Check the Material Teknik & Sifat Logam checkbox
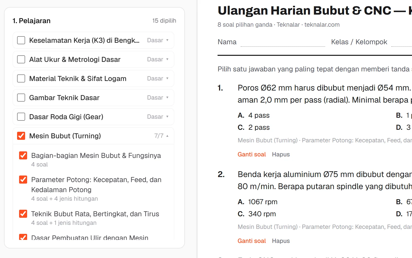This screenshot has height=258, width=412. [x=21, y=78]
